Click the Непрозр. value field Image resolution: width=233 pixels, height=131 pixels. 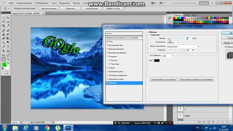[x=189, y=50]
